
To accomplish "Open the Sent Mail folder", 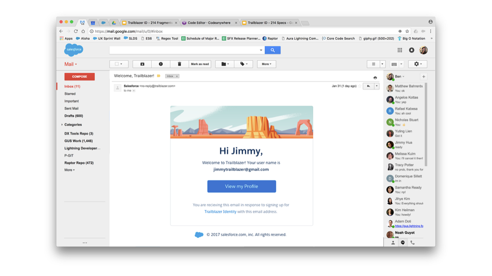I will tap(72, 108).
